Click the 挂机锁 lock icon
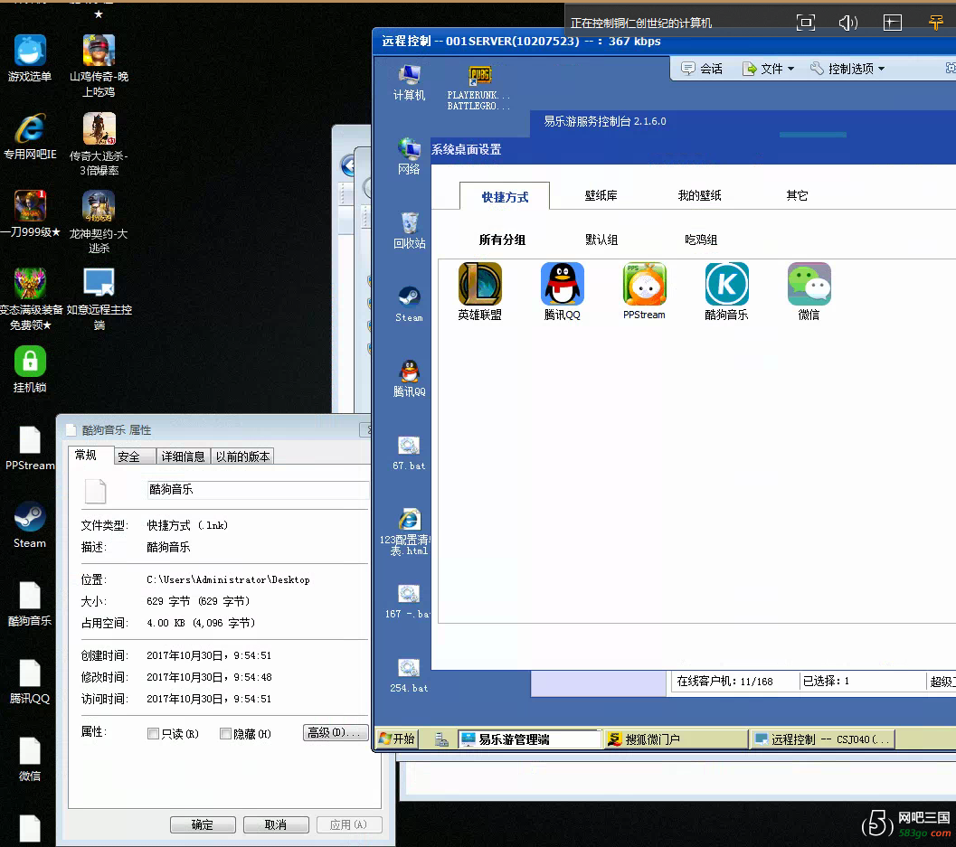 point(30,370)
